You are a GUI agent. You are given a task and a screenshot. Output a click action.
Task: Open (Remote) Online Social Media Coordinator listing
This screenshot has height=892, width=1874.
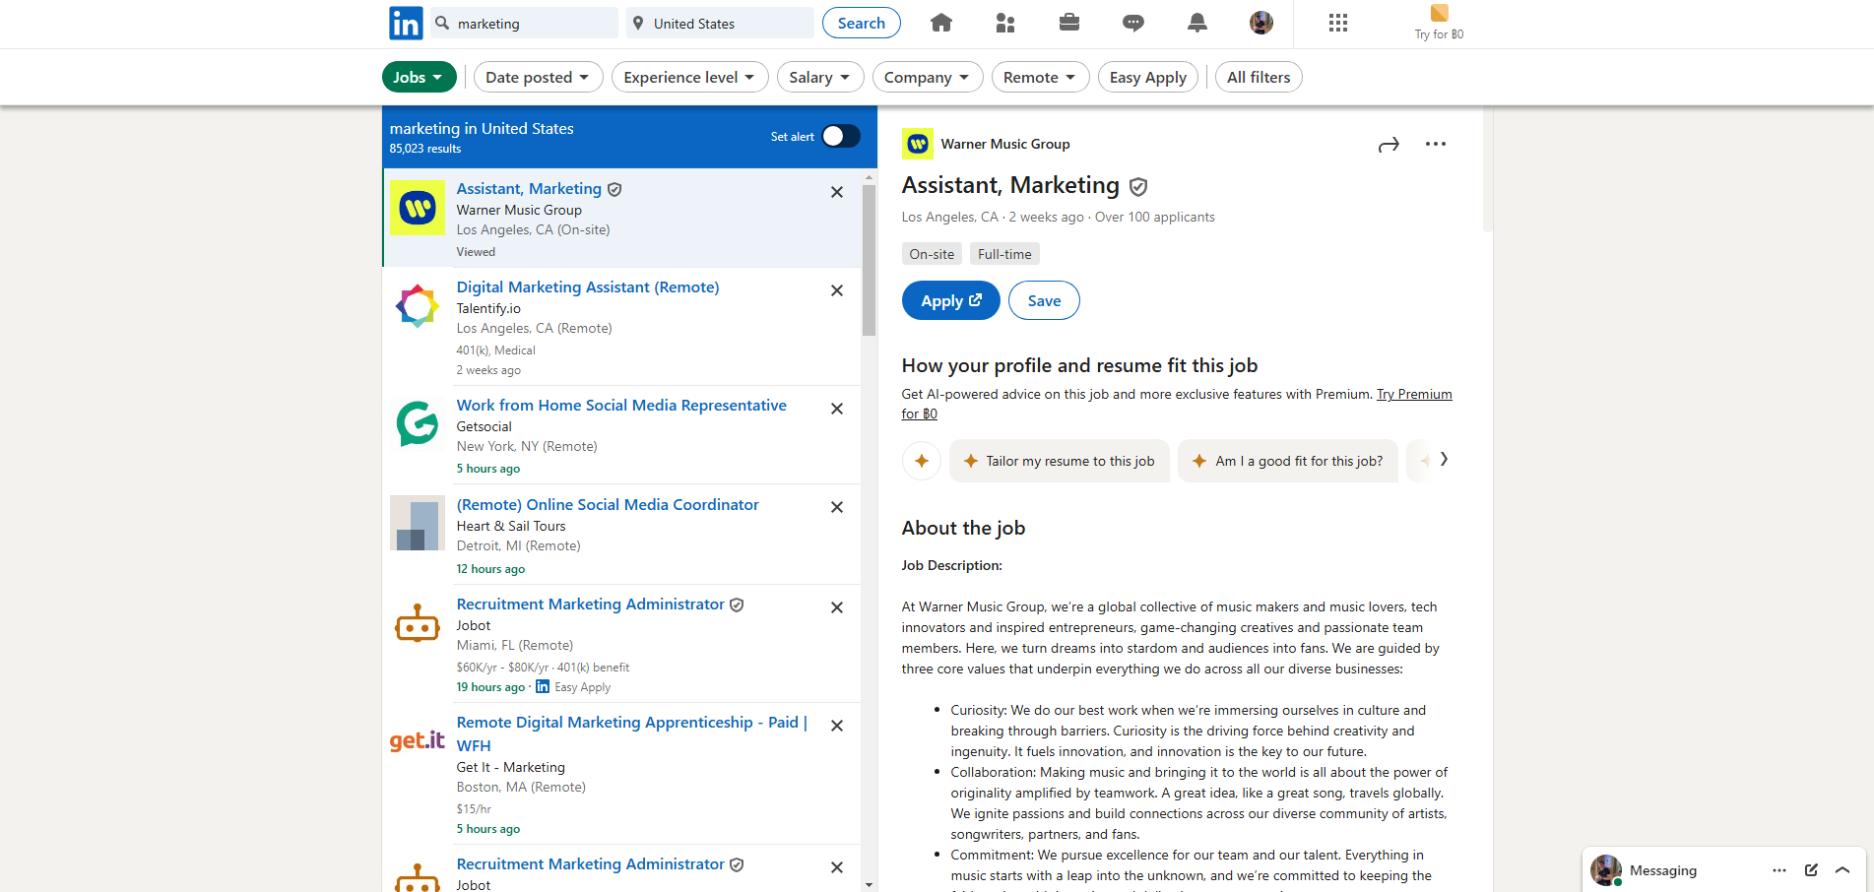tap(608, 504)
